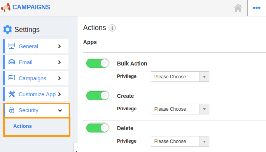Open the Campaigns settings menu item
The height and width of the screenshot is (152, 266).
tap(36, 78)
